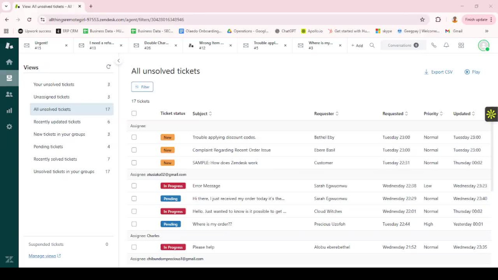Open the Admin gear icon in sidebar
Screen dimensions: 498x280
pyautogui.click(x=9, y=126)
